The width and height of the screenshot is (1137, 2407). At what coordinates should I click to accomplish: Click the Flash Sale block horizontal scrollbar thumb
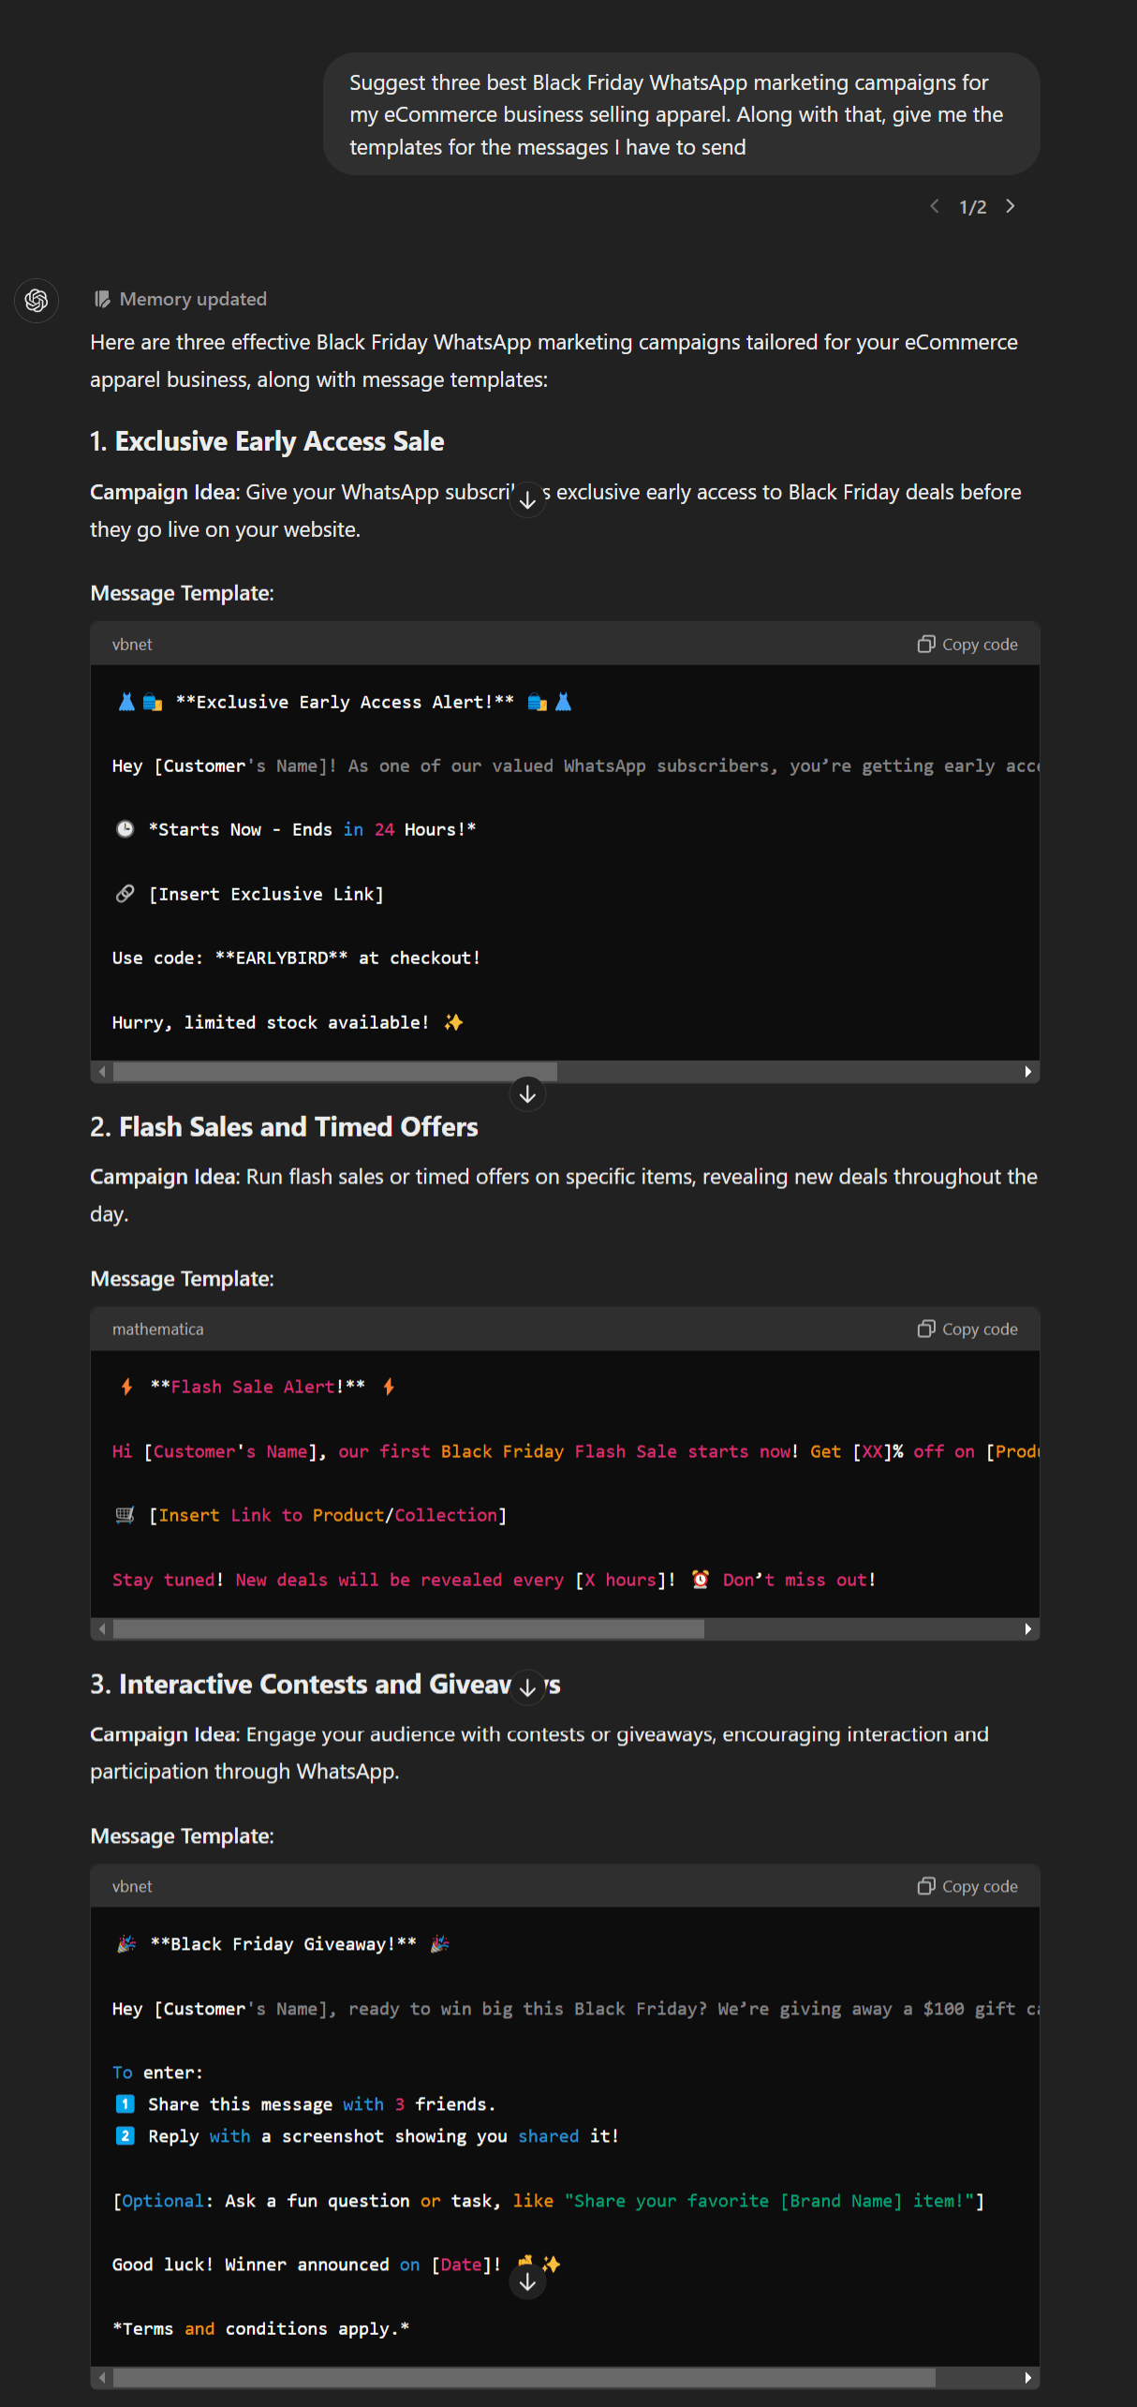pyautogui.click(x=408, y=1629)
